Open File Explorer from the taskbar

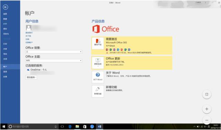click(x=77, y=127)
